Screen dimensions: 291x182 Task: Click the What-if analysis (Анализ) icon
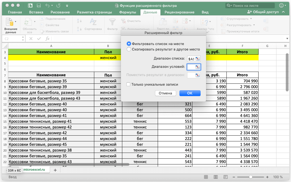[204, 22]
